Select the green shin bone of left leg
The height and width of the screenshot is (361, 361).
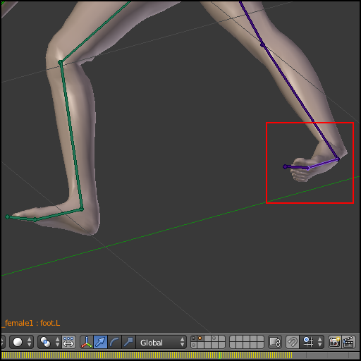tap(71, 136)
